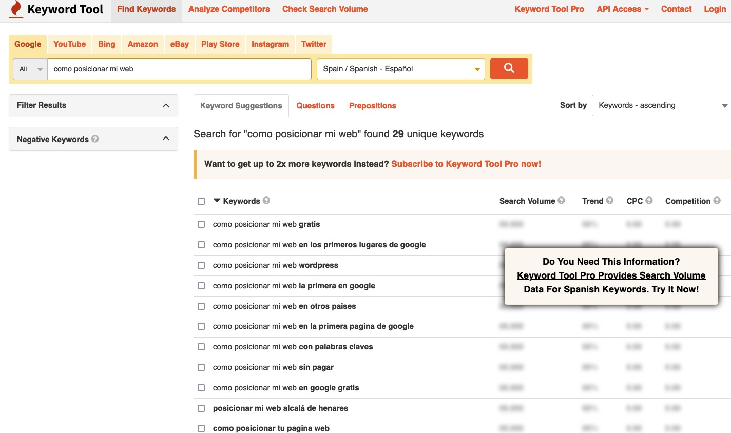The image size is (731, 433).
Task: Open Analyze Competitors in the top navigation
Action: coord(229,9)
